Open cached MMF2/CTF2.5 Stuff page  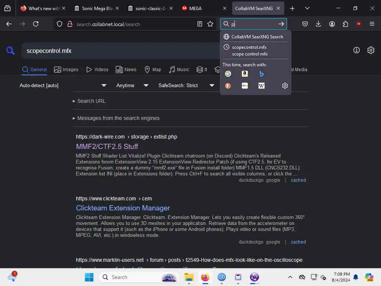click(298, 180)
